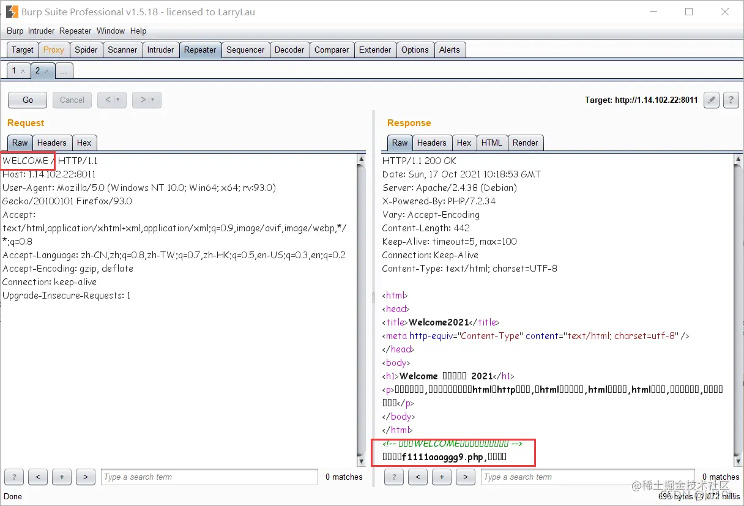This screenshot has width=744, height=506.
Task: Open the Intruder menu
Action: tap(41, 31)
